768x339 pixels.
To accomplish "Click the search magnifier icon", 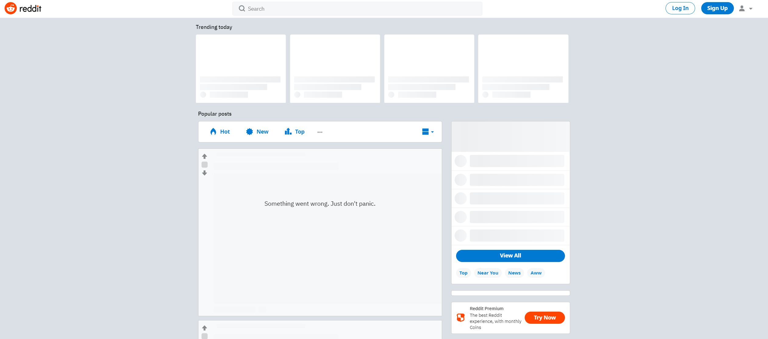I will click(x=242, y=9).
